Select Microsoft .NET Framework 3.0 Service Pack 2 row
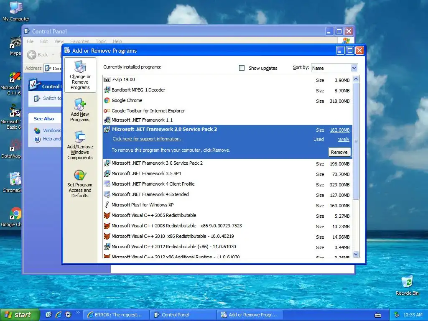The image size is (428, 321). pyautogui.click(x=228, y=163)
